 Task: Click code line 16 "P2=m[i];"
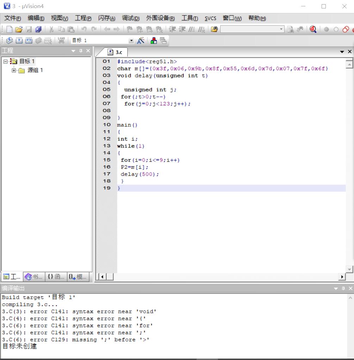(x=135, y=167)
